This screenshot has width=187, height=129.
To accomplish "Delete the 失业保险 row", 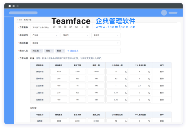I will point(162,86).
